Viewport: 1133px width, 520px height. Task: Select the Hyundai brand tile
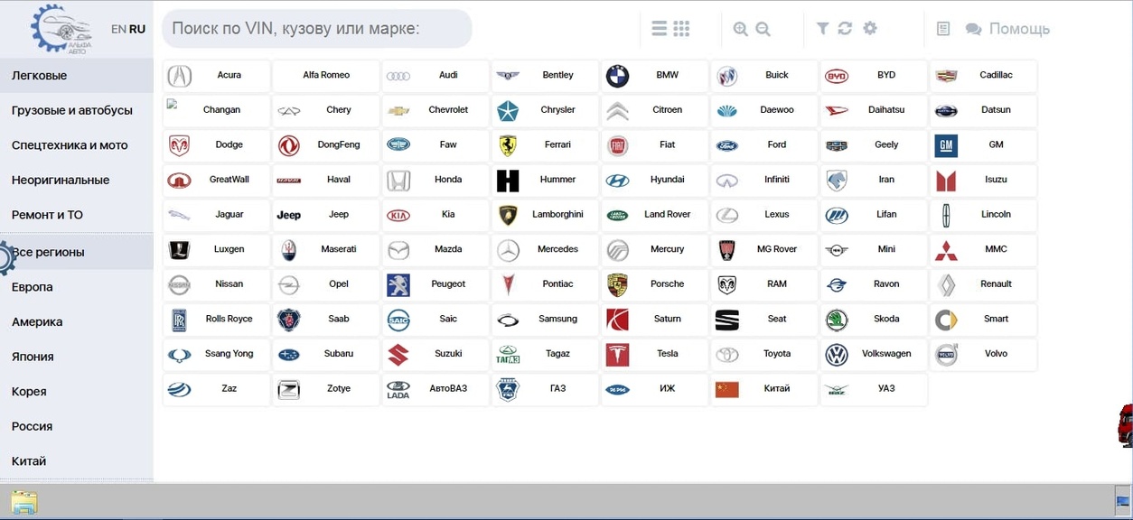click(655, 181)
